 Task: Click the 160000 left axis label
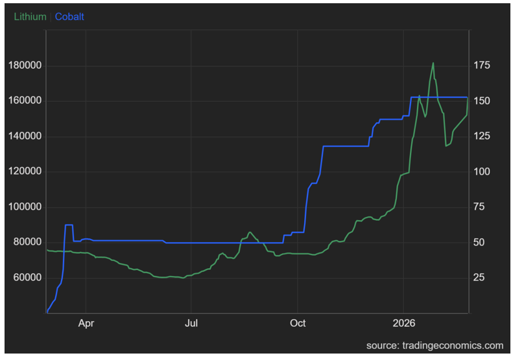click(26, 101)
